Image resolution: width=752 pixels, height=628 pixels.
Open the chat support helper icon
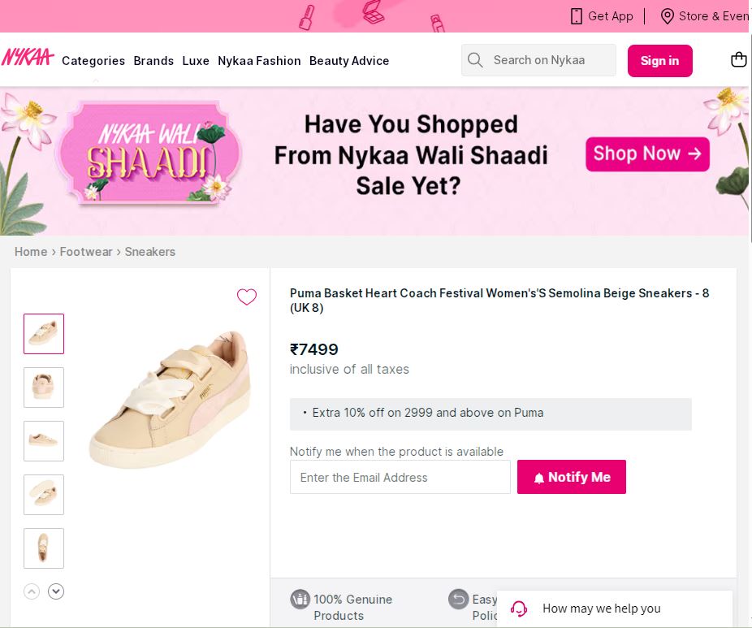coord(518,608)
